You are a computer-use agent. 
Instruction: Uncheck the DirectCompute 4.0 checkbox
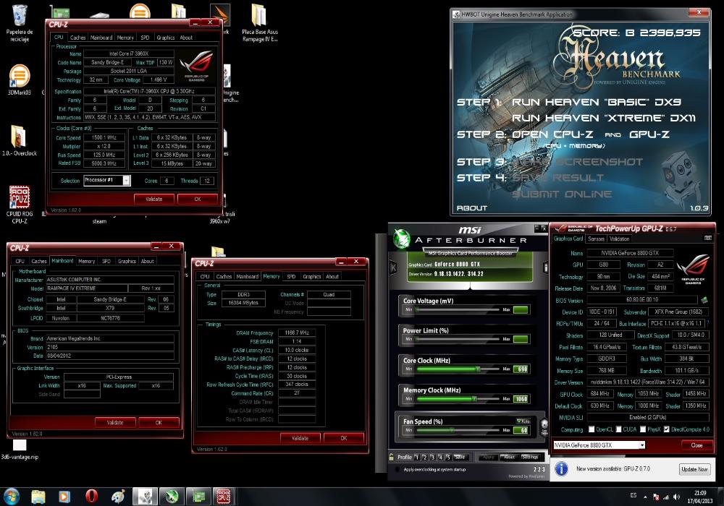tap(666, 429)
